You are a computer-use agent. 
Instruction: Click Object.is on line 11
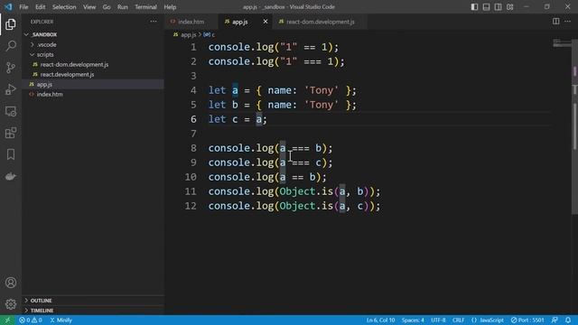(x=306, y=191)
